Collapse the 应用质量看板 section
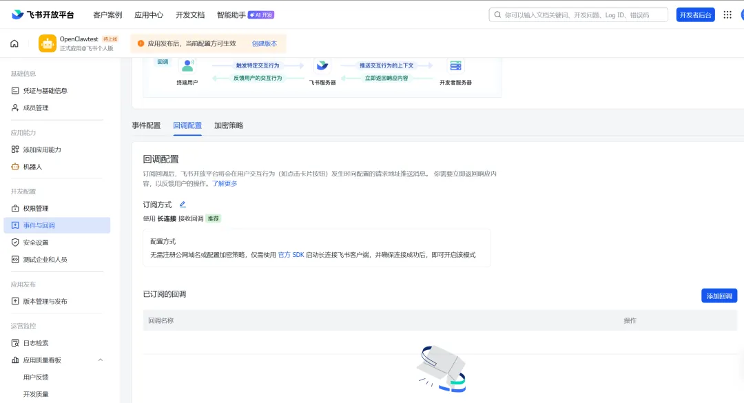This screenshot has width=744, height=403. point(101,360)
